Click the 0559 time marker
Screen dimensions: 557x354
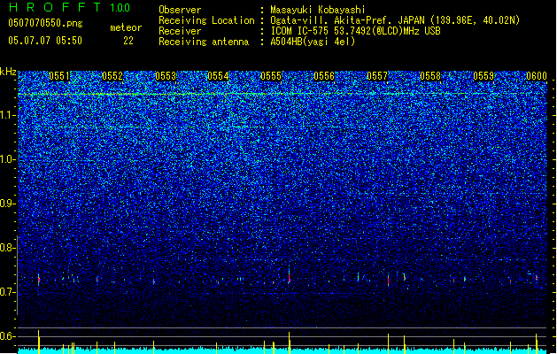484,76
